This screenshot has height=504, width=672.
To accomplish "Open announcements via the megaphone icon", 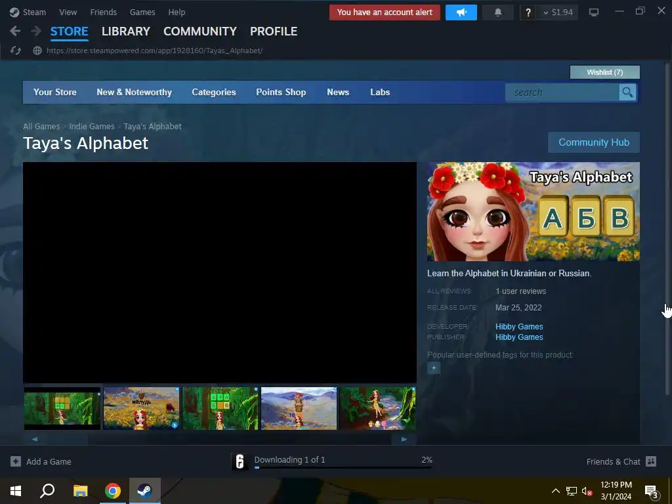I will (x=461, y=12).
